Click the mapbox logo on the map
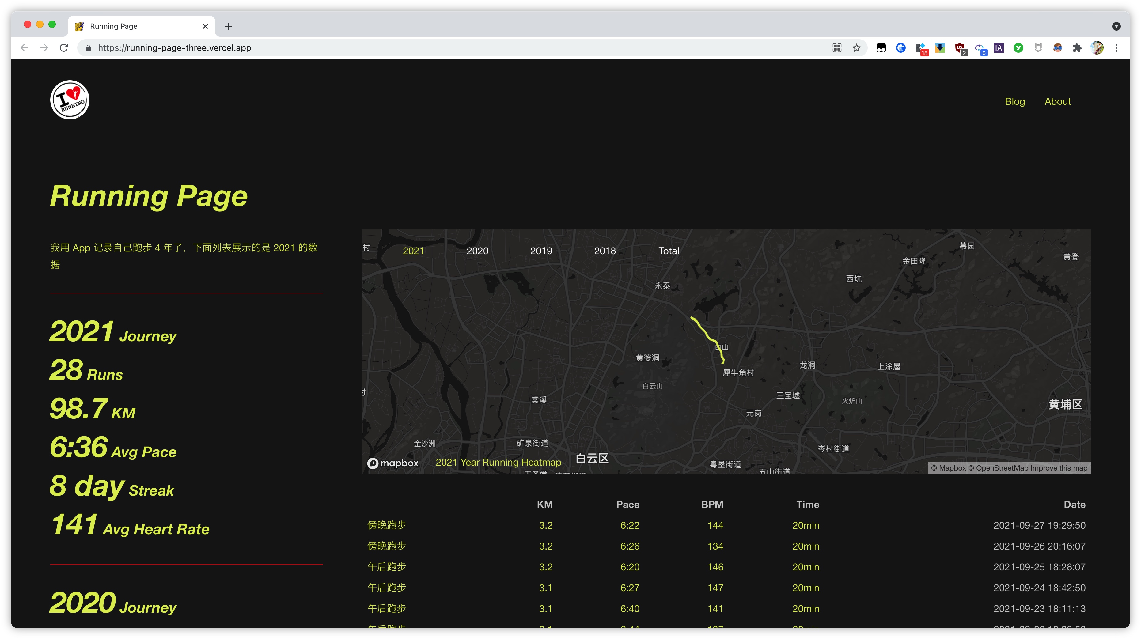Screen dimensions: 1141x639 tap(392, 463)
